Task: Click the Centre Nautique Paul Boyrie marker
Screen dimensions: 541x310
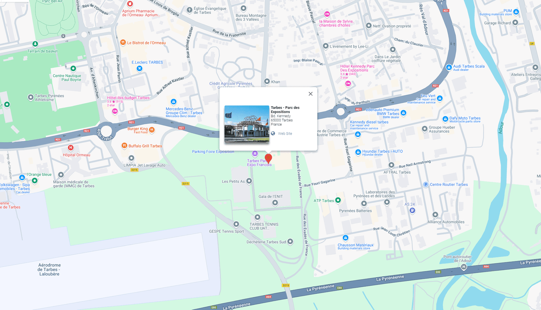Action: click(x=73, y=68)
